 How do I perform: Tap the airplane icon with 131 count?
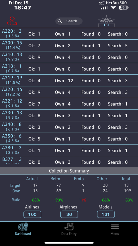[x=106, y=21]
